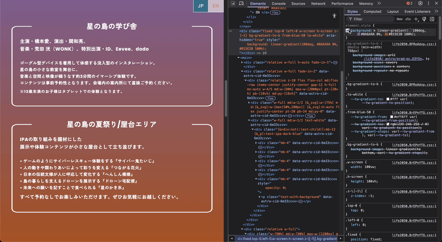
Task: Collapse the main element node
Action: [x=239, y=58]
